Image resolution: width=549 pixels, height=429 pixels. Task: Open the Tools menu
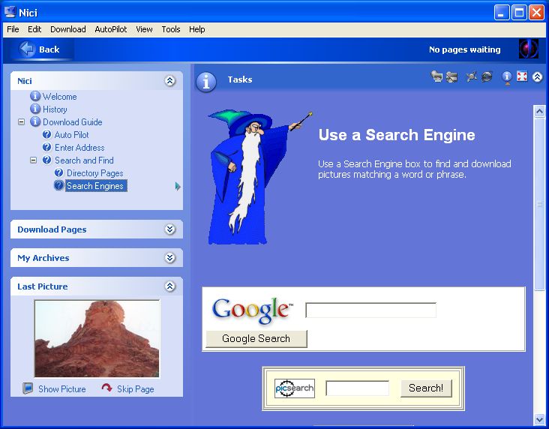(x=171, y=29)
